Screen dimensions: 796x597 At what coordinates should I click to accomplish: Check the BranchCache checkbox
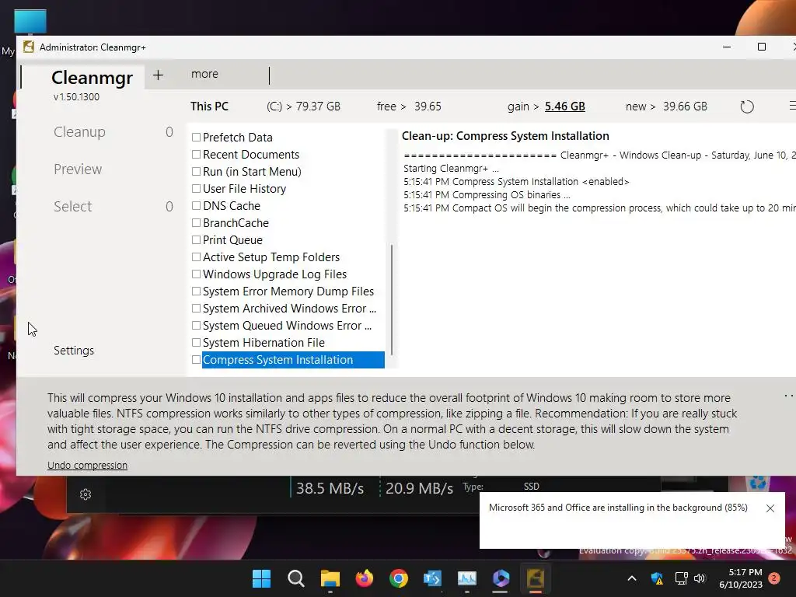196,223
